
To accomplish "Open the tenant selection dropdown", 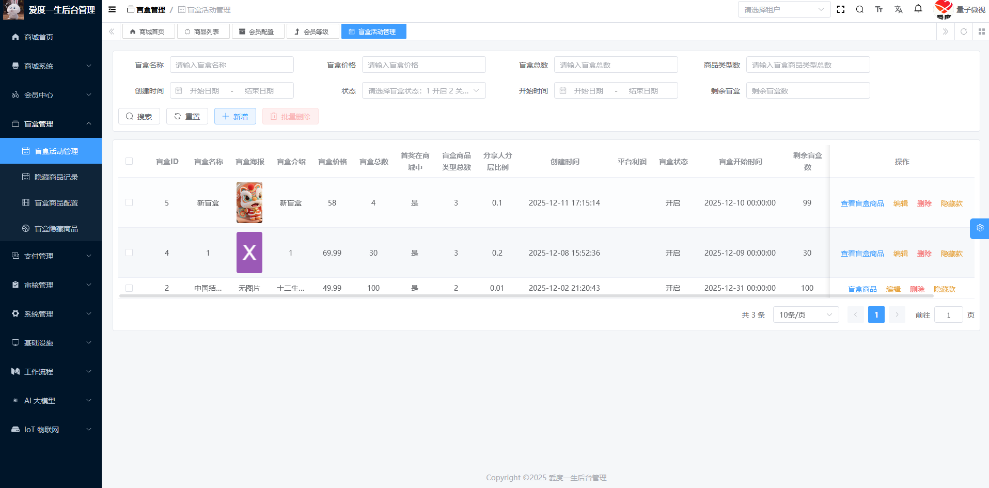I will click(x=783, y=9).
